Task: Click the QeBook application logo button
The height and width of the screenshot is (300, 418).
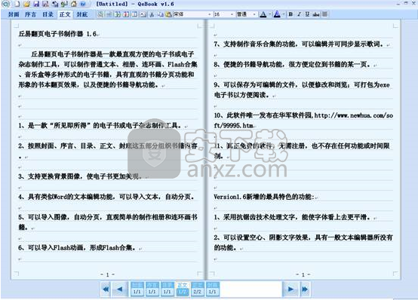Action: [5, 4]
